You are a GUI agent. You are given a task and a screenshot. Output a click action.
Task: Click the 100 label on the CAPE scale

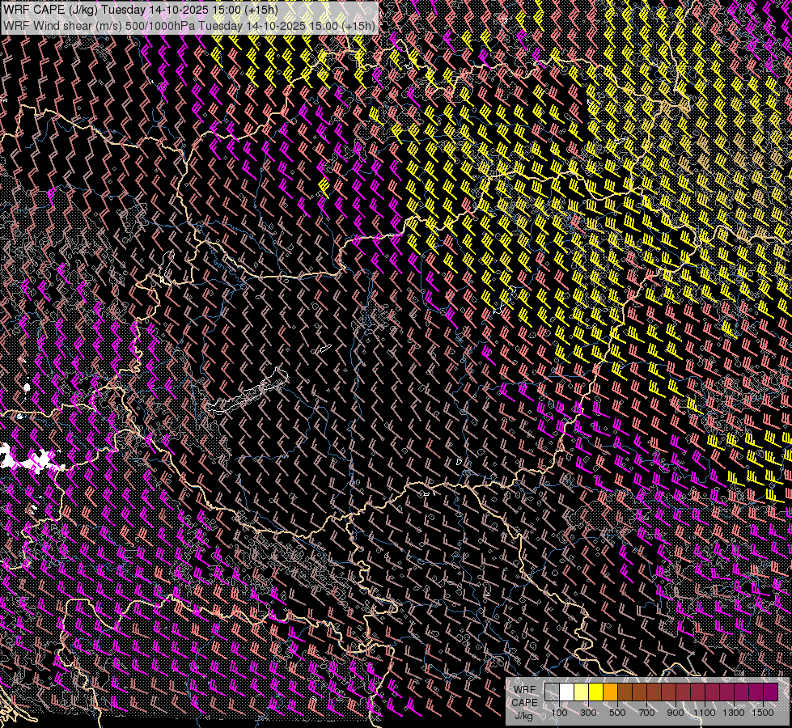tap(559, 713)
